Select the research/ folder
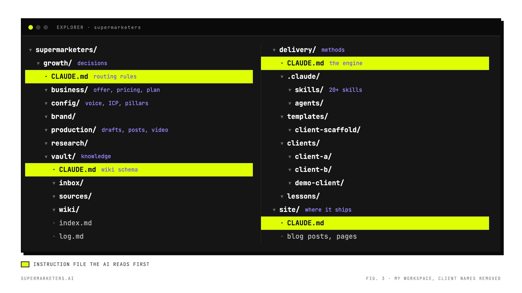 tap(69, 143)
